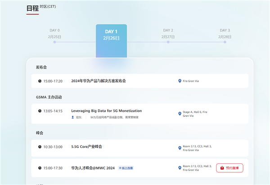Click clock icon beside 13:05-14:15

(x=40, y=111)
